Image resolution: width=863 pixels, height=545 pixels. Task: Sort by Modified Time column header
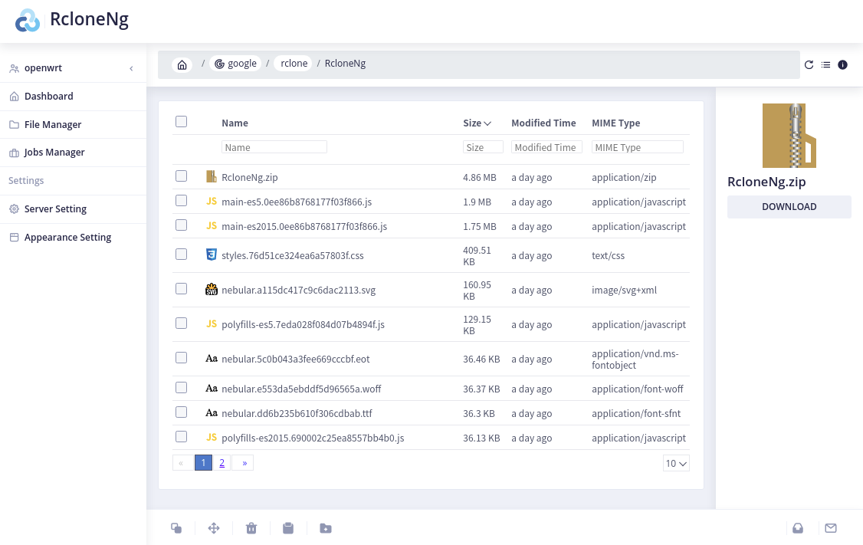pyautogui.click(x=543, y=123)
